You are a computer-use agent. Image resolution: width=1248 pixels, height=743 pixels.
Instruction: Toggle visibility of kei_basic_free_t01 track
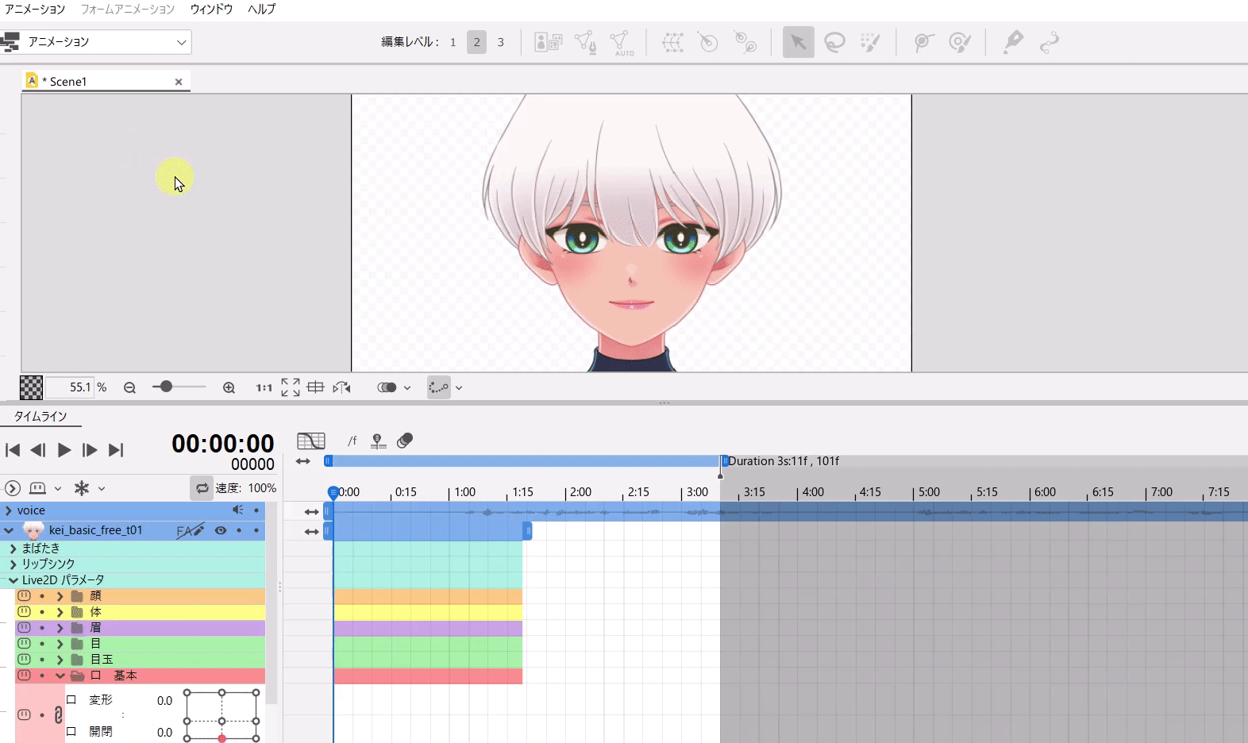coord(221,530)
